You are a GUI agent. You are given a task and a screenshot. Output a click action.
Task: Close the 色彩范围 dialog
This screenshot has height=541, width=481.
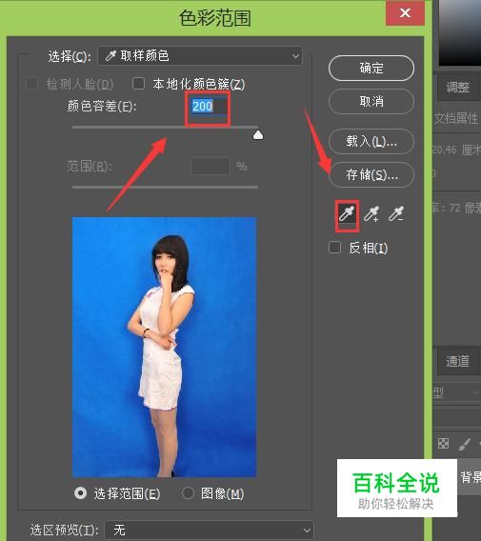click(405, 13)
